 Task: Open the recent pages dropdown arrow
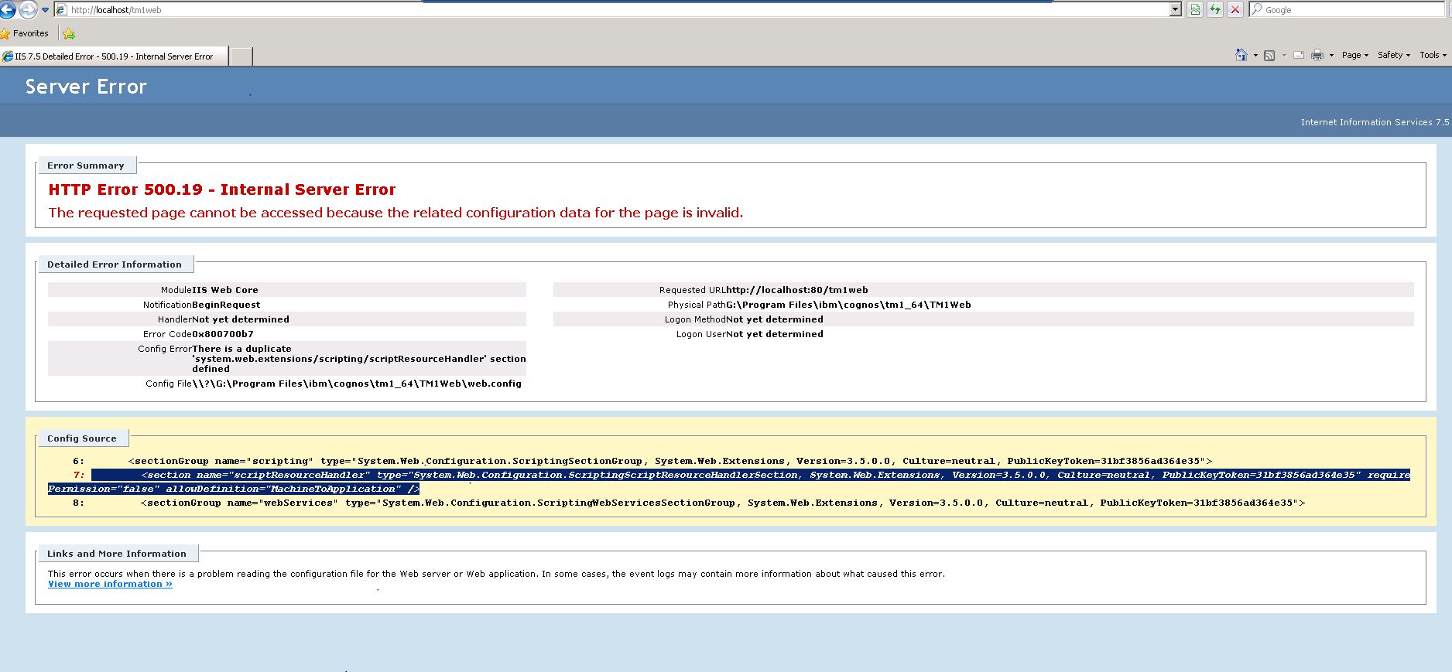coord(45,10)
